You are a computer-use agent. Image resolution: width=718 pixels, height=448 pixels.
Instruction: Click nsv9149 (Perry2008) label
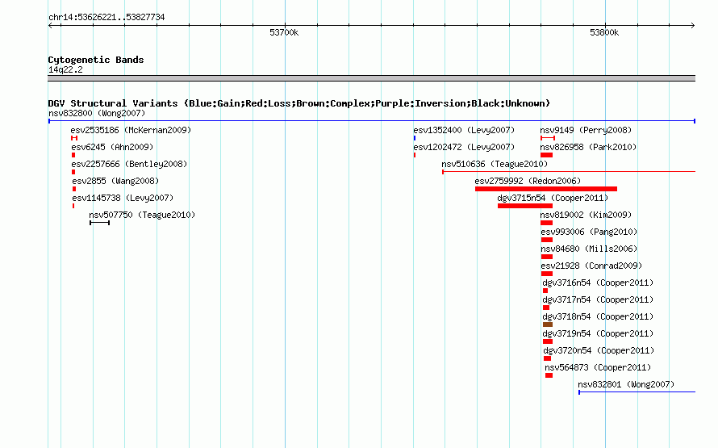pos(586,130)
